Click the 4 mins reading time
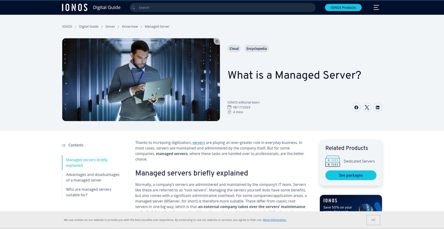The height and width of the screenshot is (229, 444). 238,112
